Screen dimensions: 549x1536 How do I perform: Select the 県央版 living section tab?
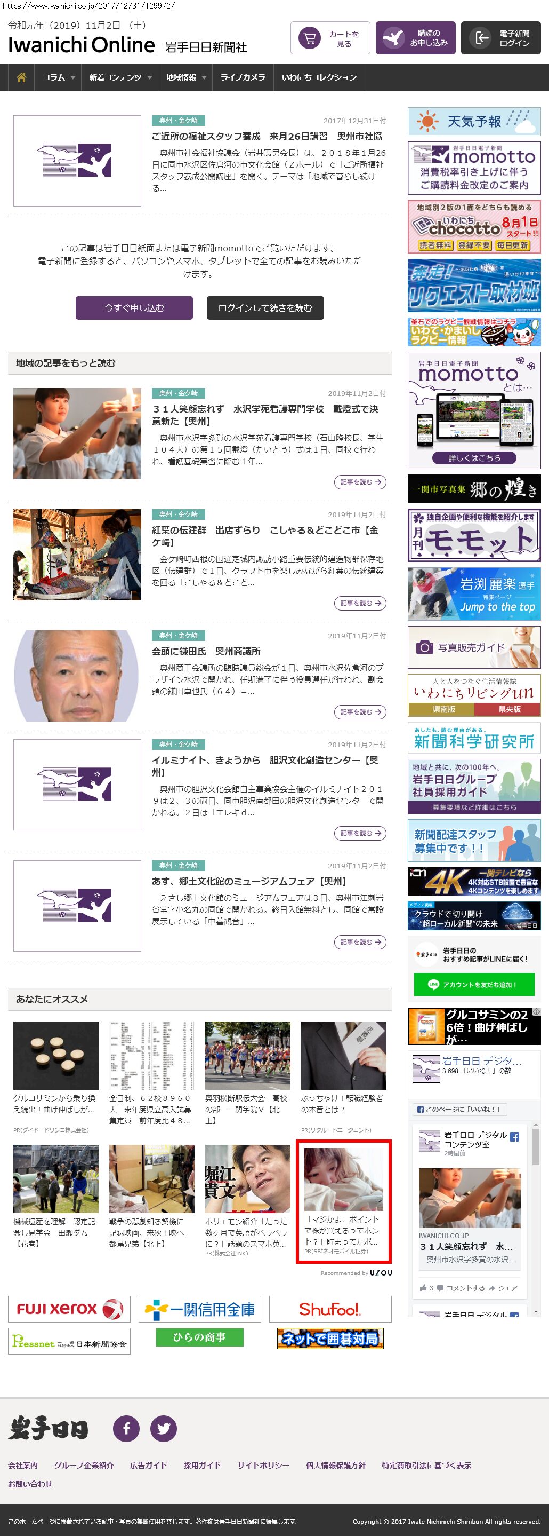point(508,709)
